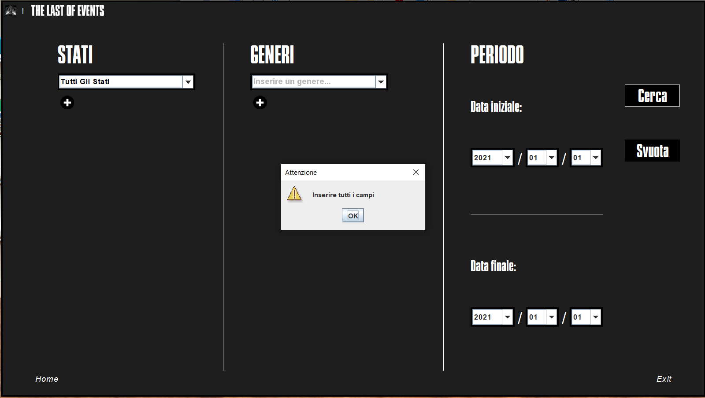
Task: Click The Last of Events title text
Action: coord(67,11)
